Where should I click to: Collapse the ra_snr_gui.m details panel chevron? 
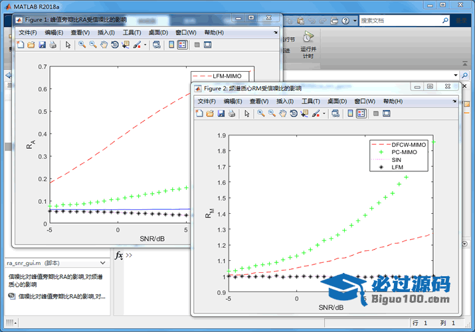click(103, 263)
